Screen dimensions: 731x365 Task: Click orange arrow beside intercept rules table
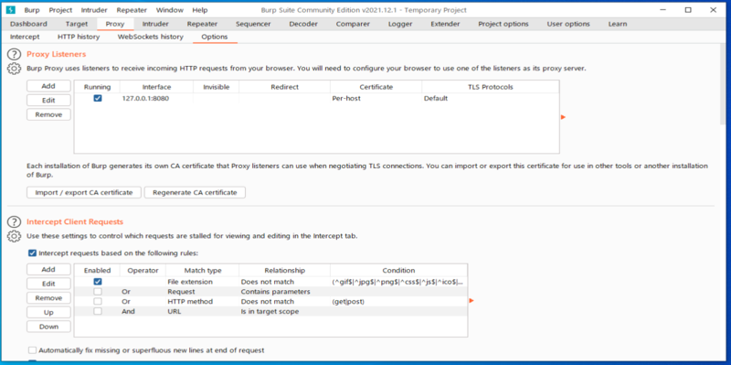(x=471, y=301)
